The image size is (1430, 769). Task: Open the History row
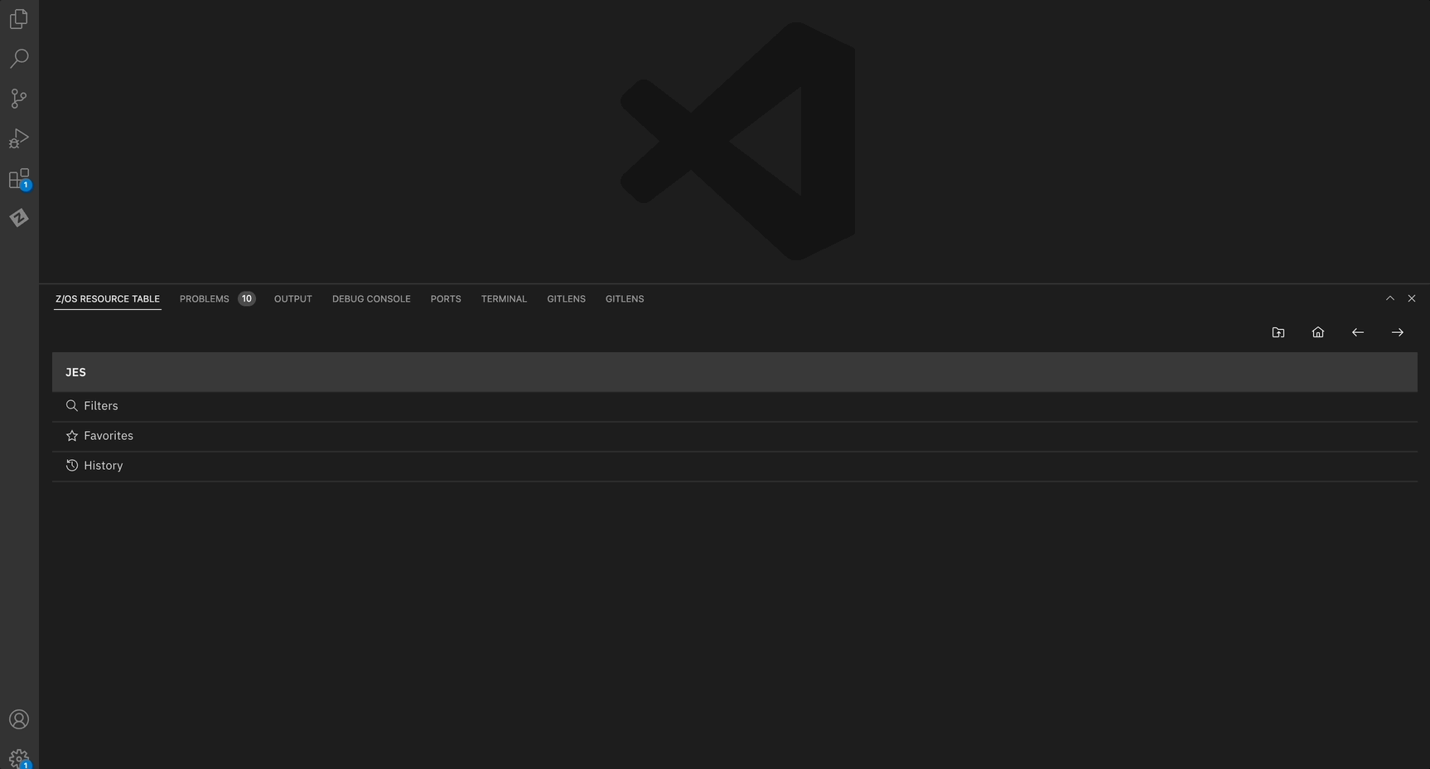click(735, 466)
